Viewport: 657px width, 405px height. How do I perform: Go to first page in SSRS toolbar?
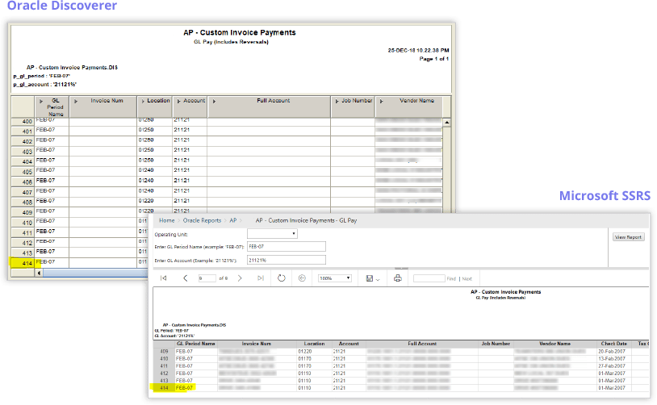(x=164, y=278)
